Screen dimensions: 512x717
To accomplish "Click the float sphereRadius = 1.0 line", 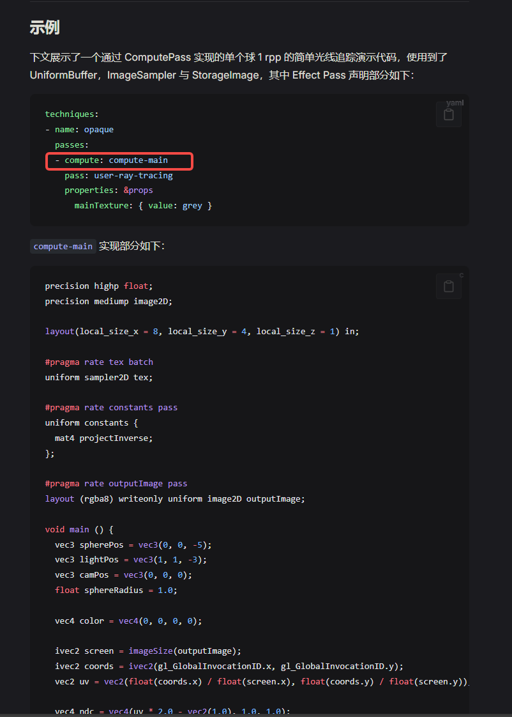I will pyautogui.click(x=116, y=590).
